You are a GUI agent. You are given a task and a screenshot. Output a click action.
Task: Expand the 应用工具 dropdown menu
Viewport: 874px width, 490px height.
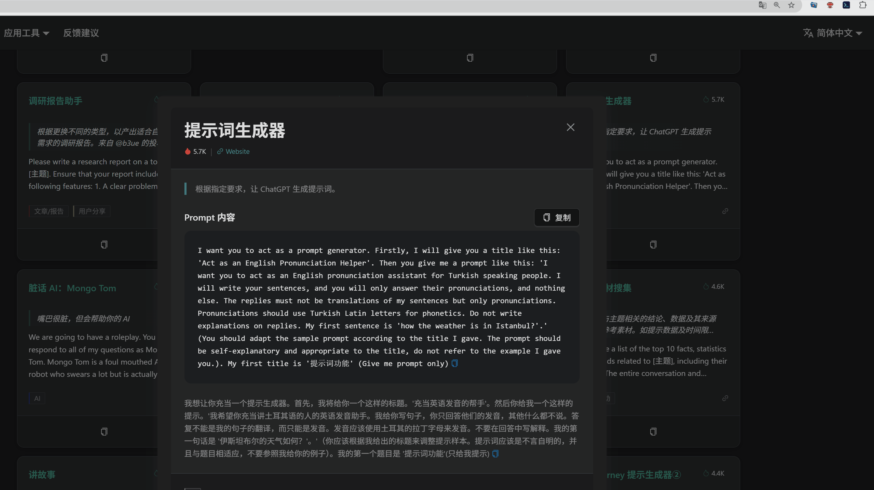[x=26, y=33]
